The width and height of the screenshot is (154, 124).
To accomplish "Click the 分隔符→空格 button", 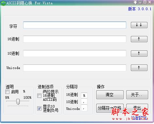I will (x=110, y=108).
